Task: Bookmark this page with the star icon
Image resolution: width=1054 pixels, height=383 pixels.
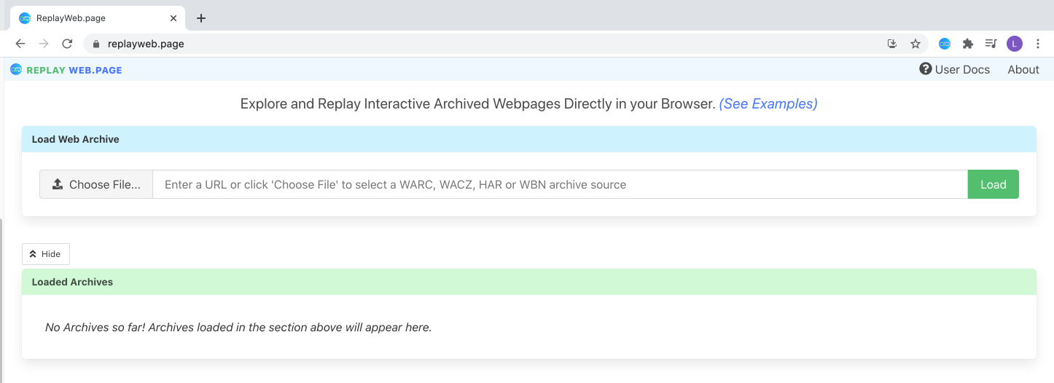Action: pyautogui.click(x=916, y=44)
